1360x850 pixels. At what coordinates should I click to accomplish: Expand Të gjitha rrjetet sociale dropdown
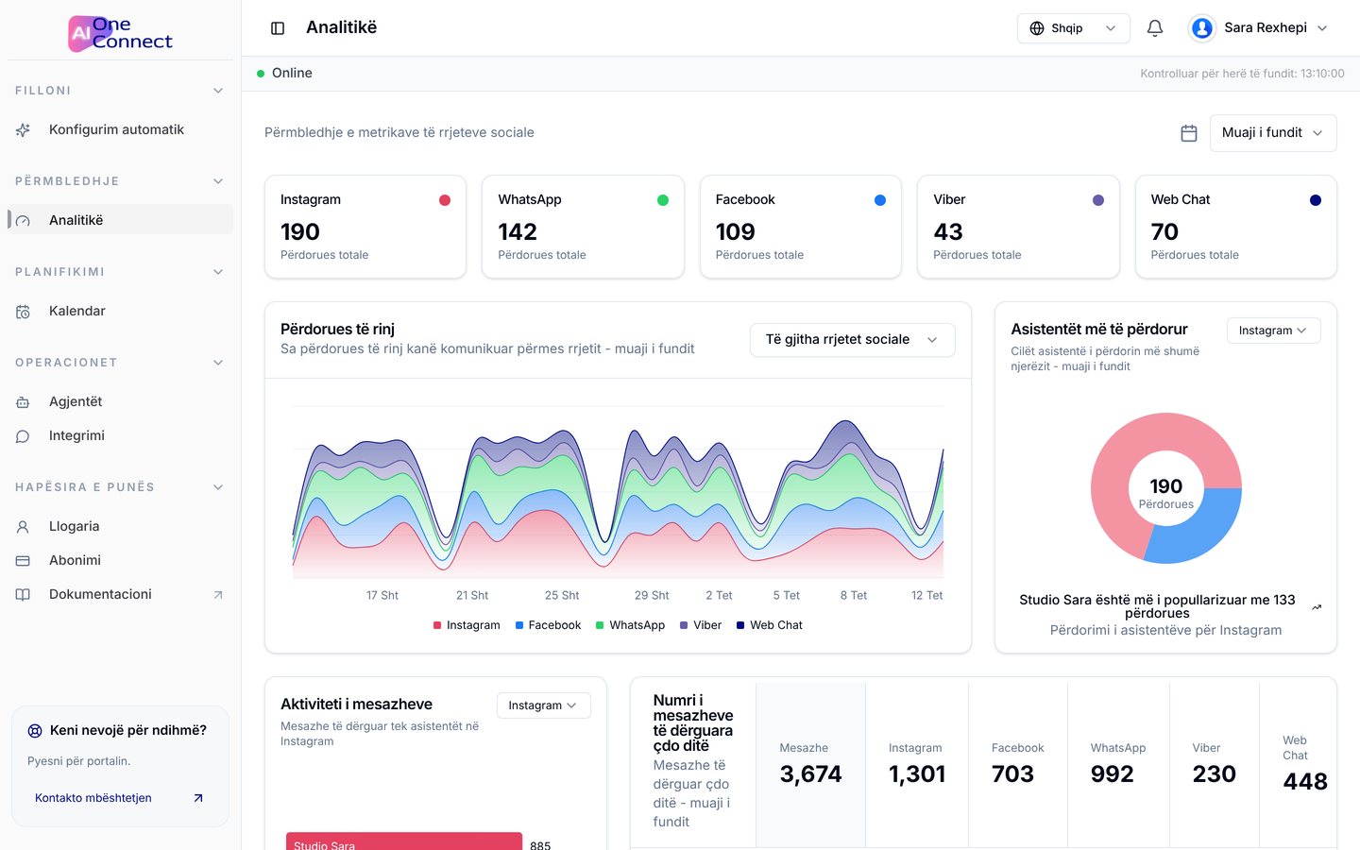pyautogui.click(x=852, y=340)
